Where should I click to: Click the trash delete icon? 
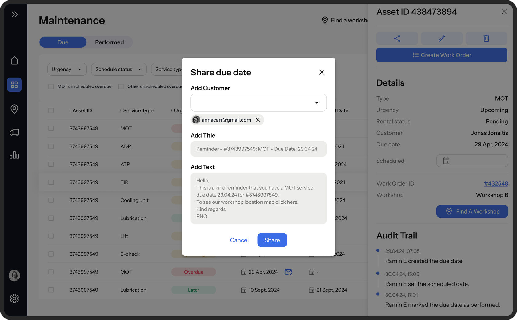click(486, 38)
